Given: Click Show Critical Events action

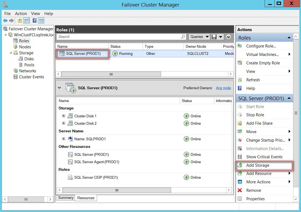Looking at the screenshot, I should [x=264, y=157].
